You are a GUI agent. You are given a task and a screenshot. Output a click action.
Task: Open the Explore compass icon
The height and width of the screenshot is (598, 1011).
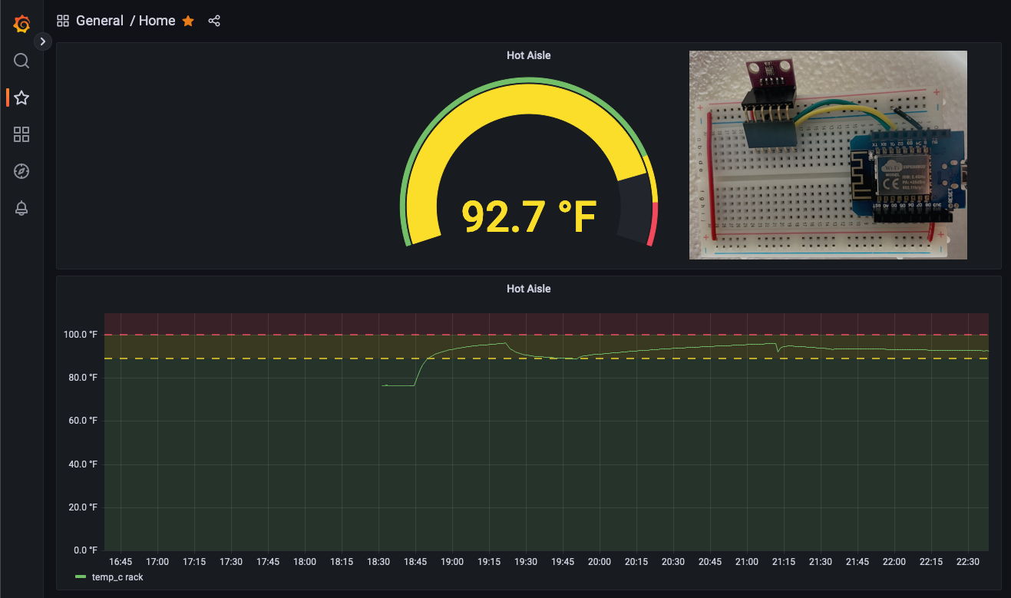tap(21, 171)
